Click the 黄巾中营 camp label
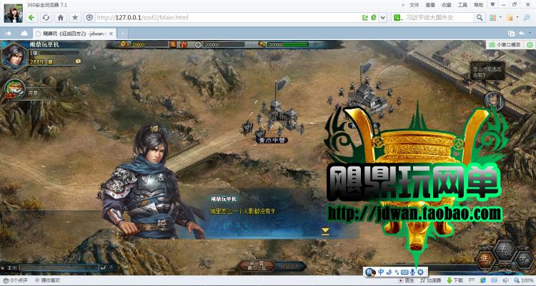 click(272, 140)
